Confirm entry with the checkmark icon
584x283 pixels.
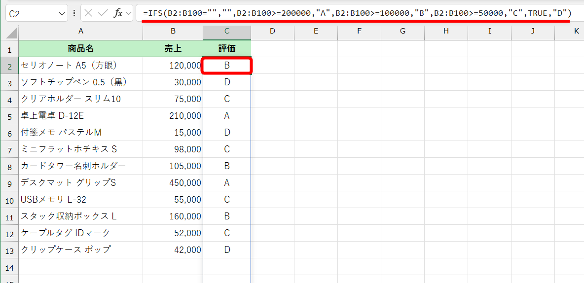pyautogui.click(x=103, y=13)
